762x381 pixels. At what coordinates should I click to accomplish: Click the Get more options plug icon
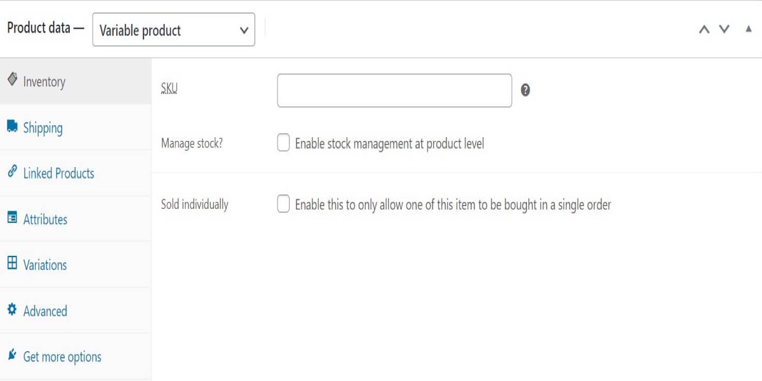pos(12,356)
